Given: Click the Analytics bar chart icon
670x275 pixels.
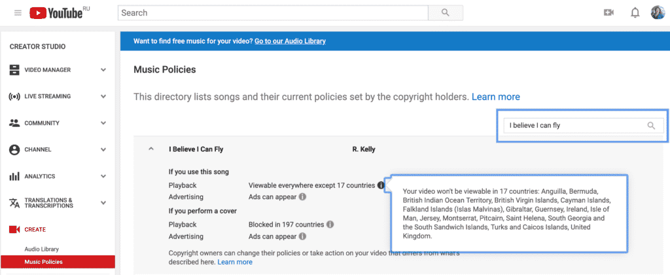Looking at the screenshot, I should click(14, 176).
